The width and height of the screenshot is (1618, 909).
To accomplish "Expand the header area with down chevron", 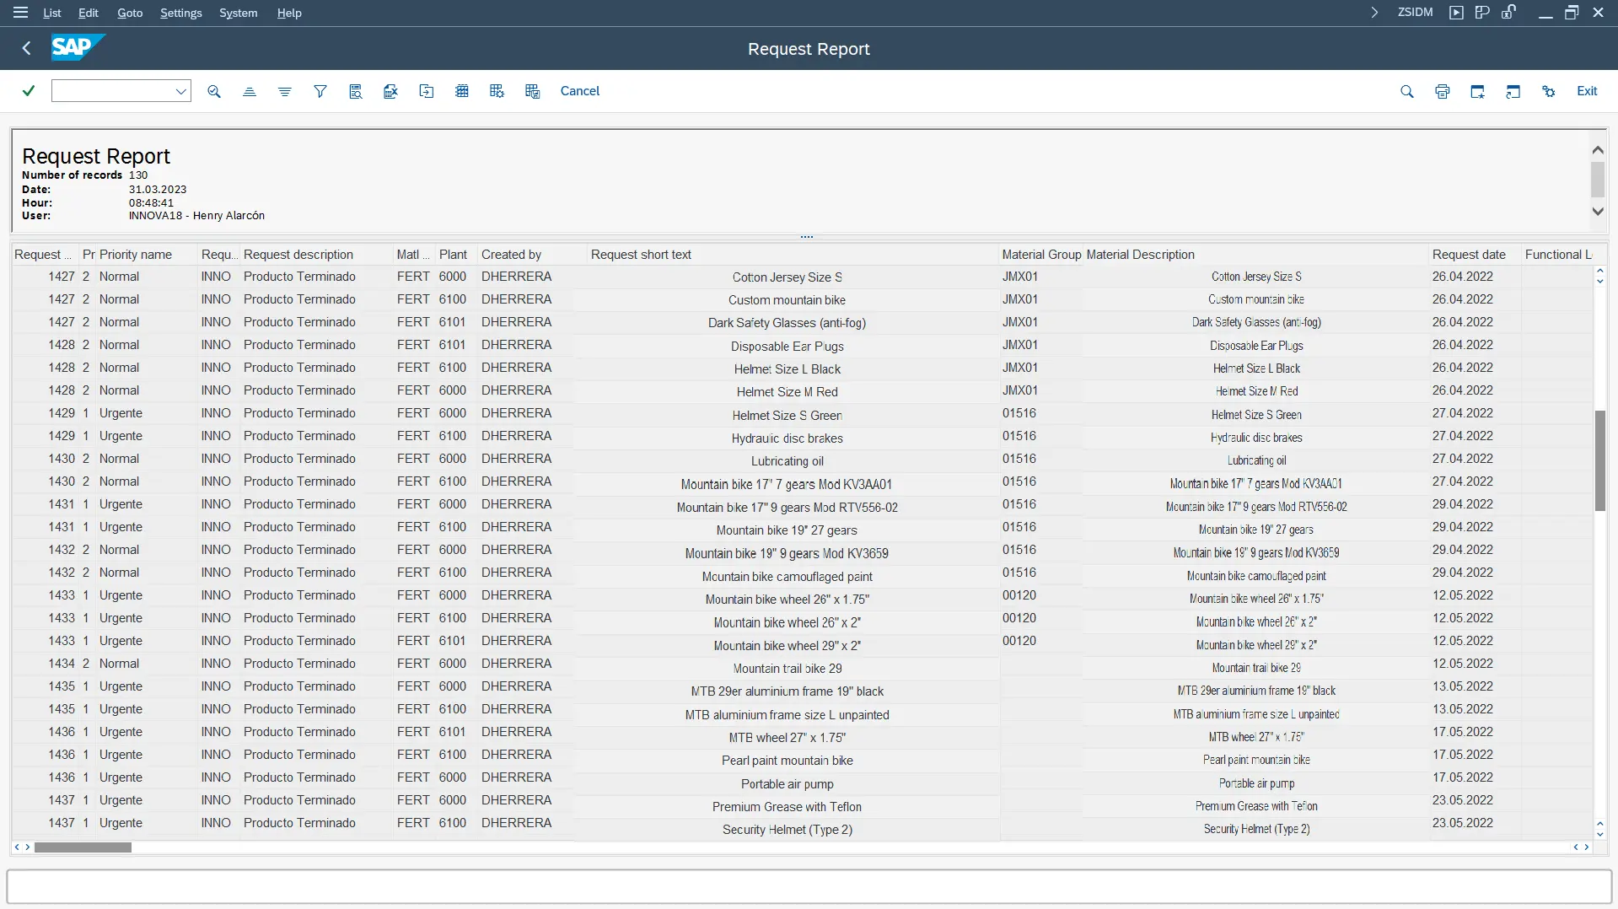I will coord(1598,212).
